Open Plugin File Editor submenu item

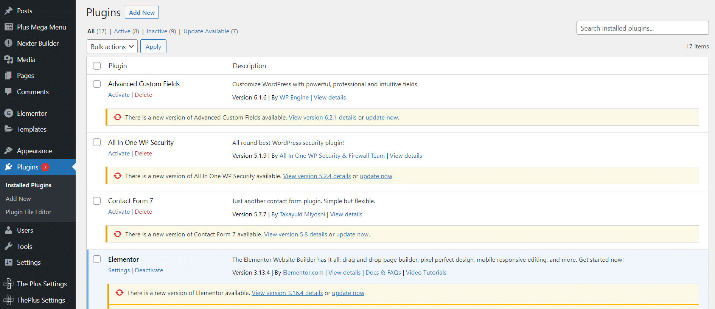(28, 212)
